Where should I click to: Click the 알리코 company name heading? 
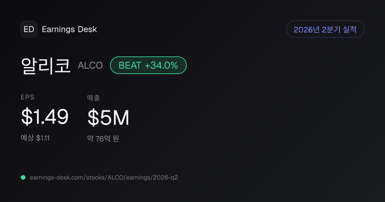point(46,65)
